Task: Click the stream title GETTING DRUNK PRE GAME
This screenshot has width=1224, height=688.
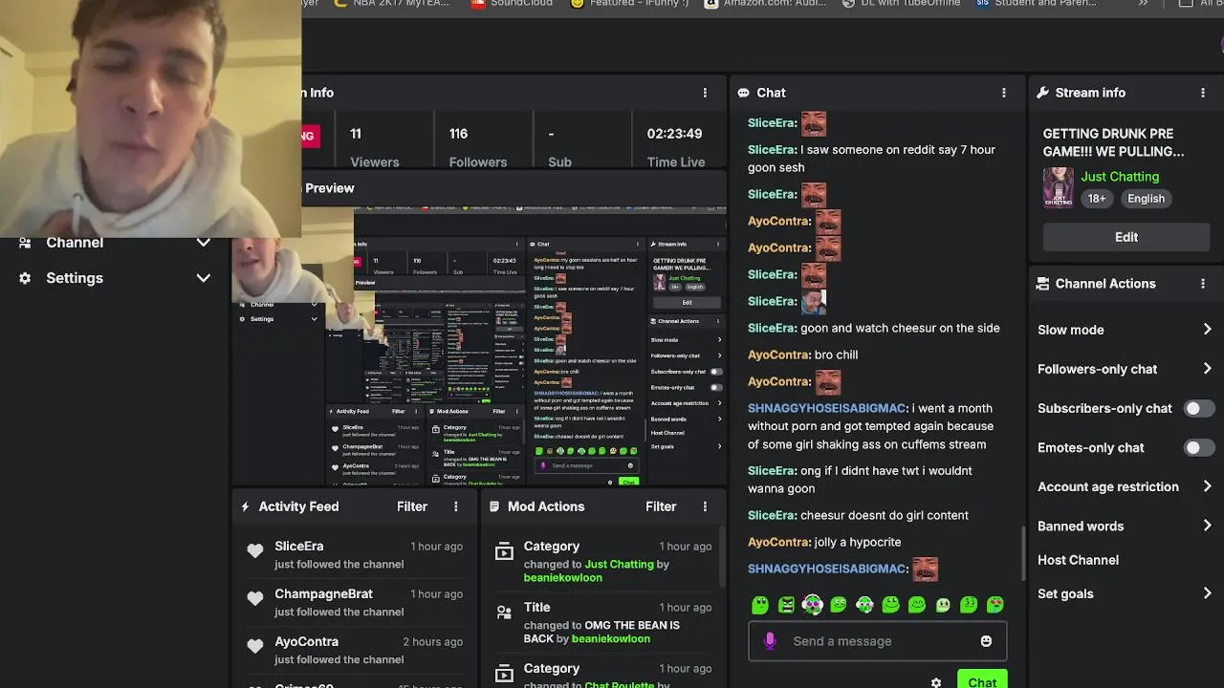Action: (1113, 142)
